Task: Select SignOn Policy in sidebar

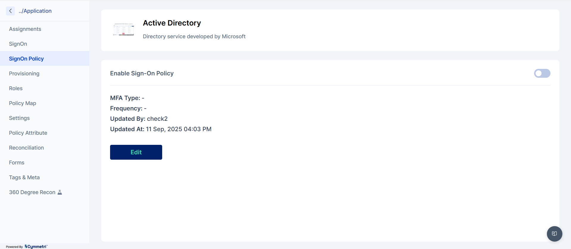Action: 45,59
